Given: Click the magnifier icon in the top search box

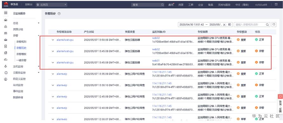Looking at the screenshot, I should [x=162, y=5].
